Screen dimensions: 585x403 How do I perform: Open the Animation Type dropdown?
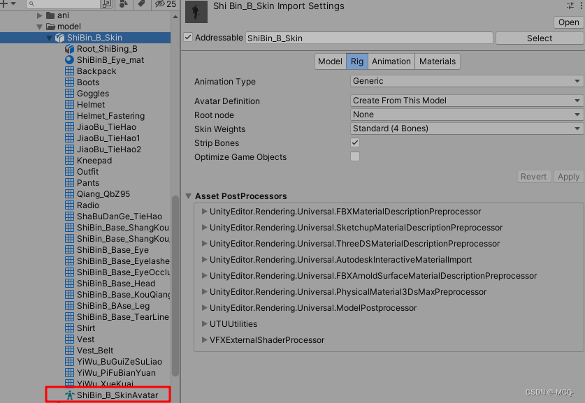(466, 81)
